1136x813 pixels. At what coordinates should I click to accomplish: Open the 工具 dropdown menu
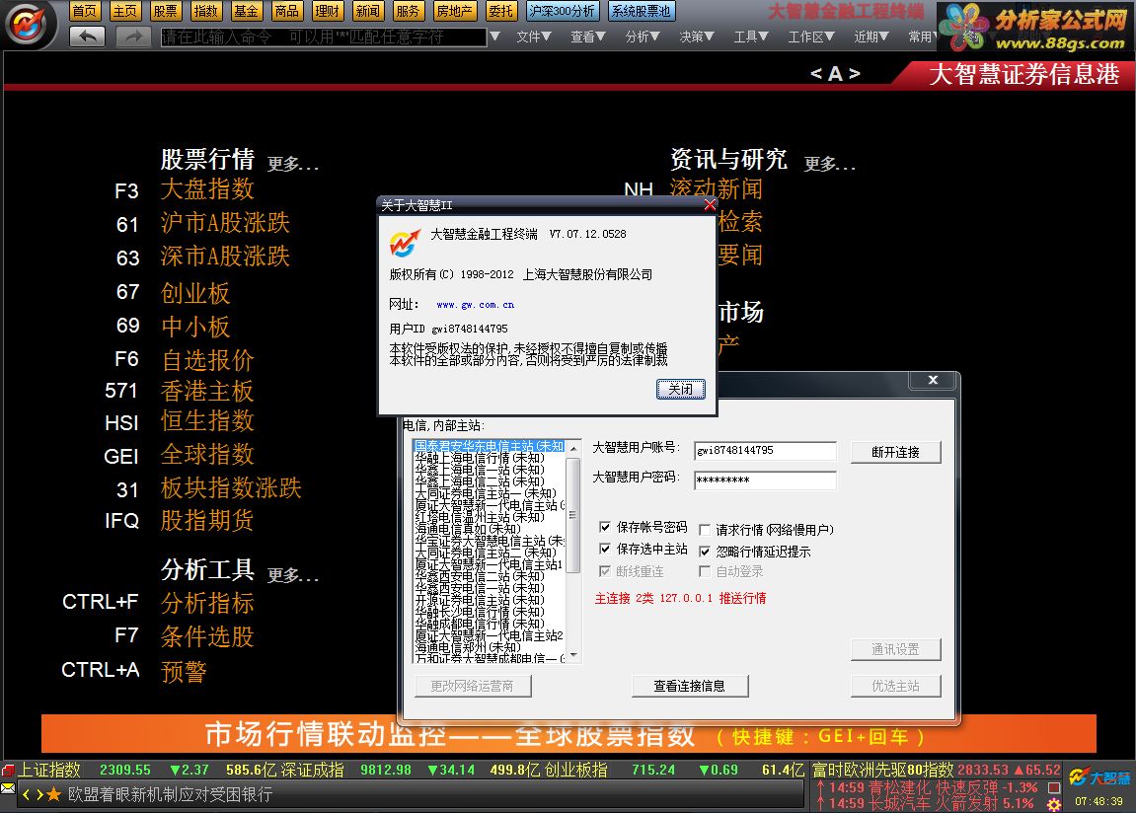click(750, 37)
